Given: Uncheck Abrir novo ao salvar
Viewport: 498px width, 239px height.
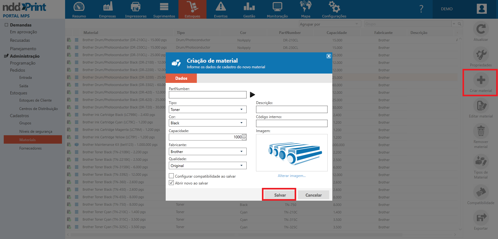Looking at the screenshot, I should pyautogui.click(x=171, y=183).
